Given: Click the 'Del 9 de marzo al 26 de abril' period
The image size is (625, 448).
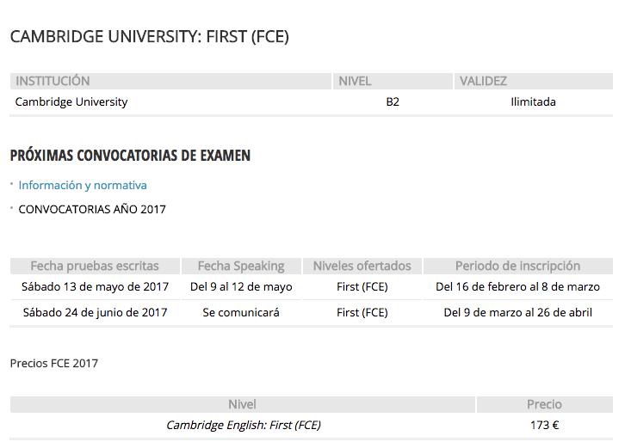Looking at the screenshot, I should (x=517, y=312).
